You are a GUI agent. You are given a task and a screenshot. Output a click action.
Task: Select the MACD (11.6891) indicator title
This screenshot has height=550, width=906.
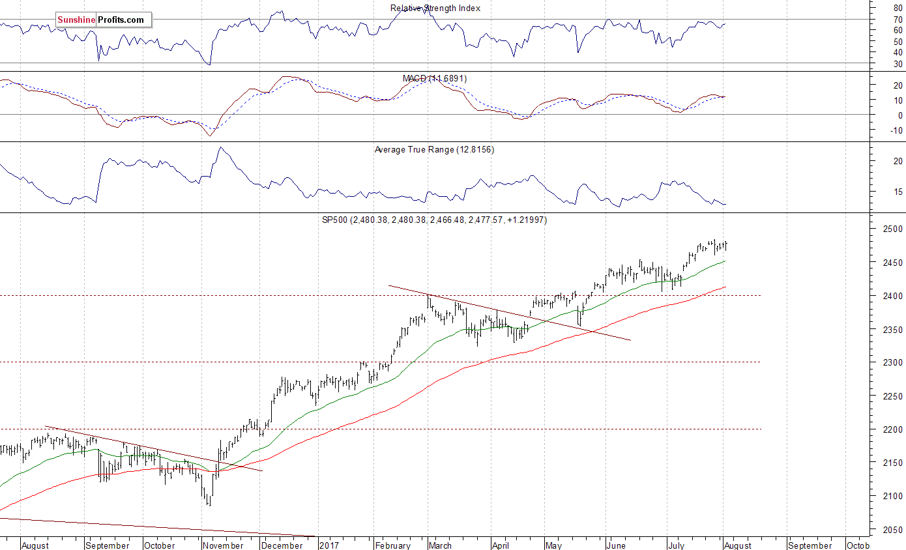coord(435,78)
